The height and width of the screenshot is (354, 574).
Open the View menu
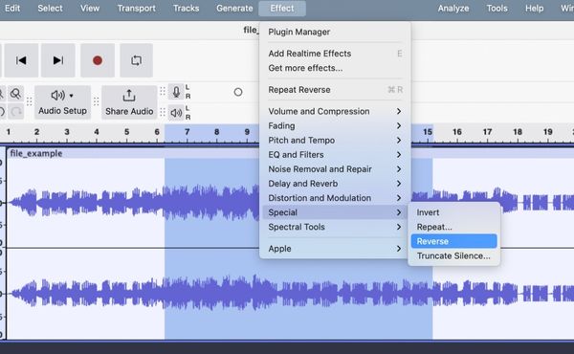pos(90,8)
